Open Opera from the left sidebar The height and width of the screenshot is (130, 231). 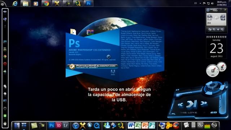5,64
